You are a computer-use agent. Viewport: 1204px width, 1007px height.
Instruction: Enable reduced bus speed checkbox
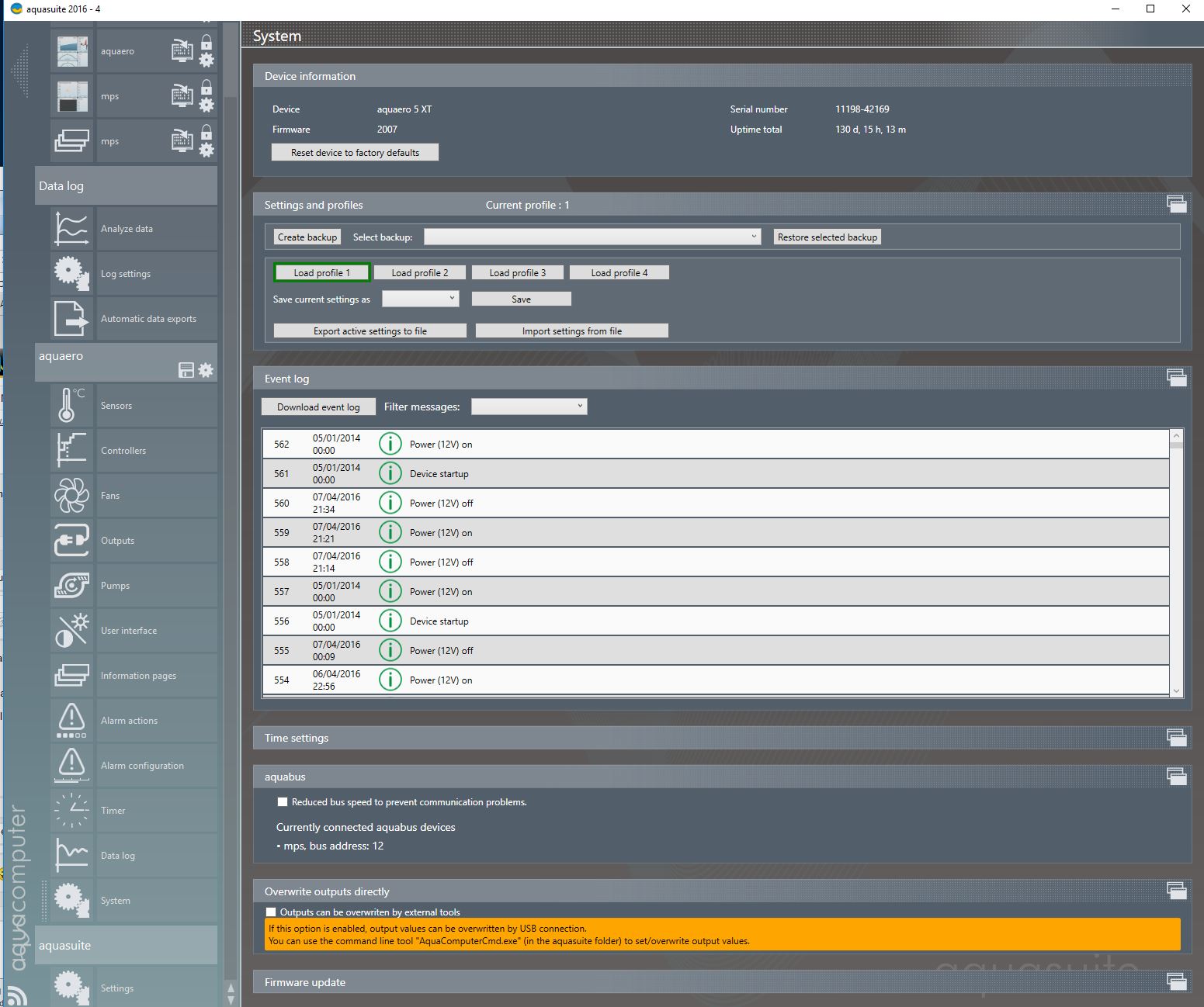(x=283, y=802)
